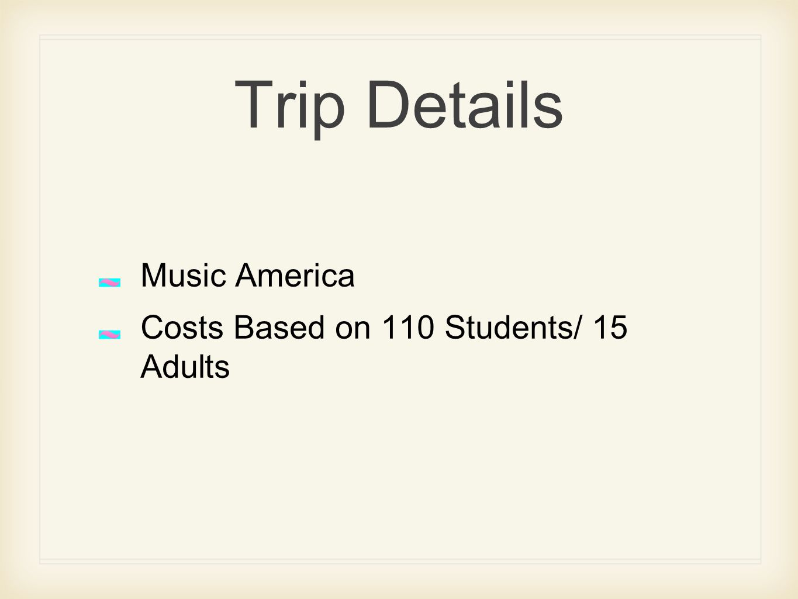Click the word Based in second bullet
The height and width of the screenshot is (599, 798).
click(x=279, y=327)
